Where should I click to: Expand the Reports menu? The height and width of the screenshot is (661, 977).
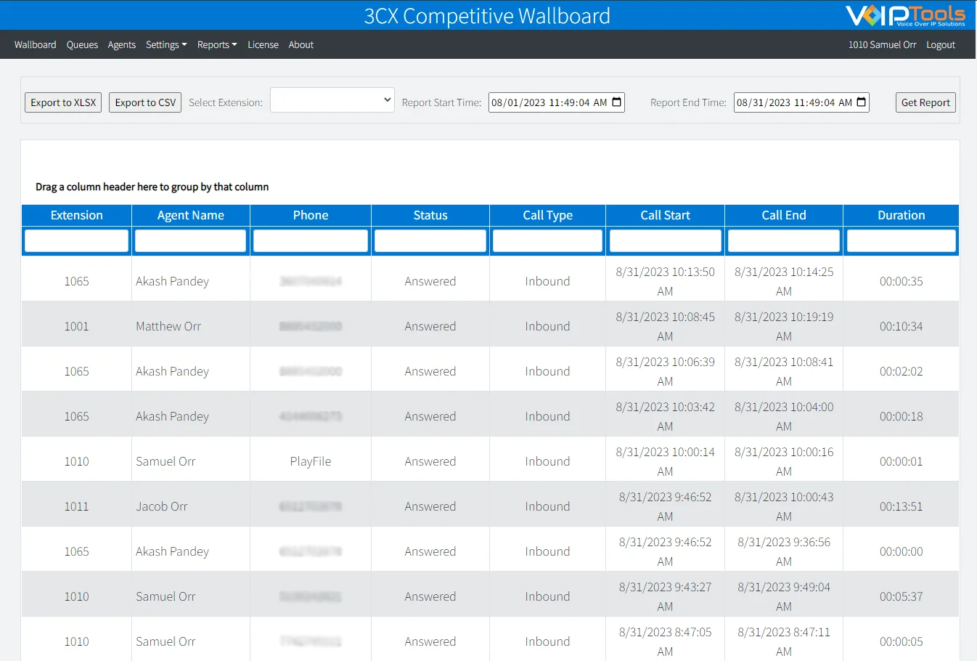point(217,45)
